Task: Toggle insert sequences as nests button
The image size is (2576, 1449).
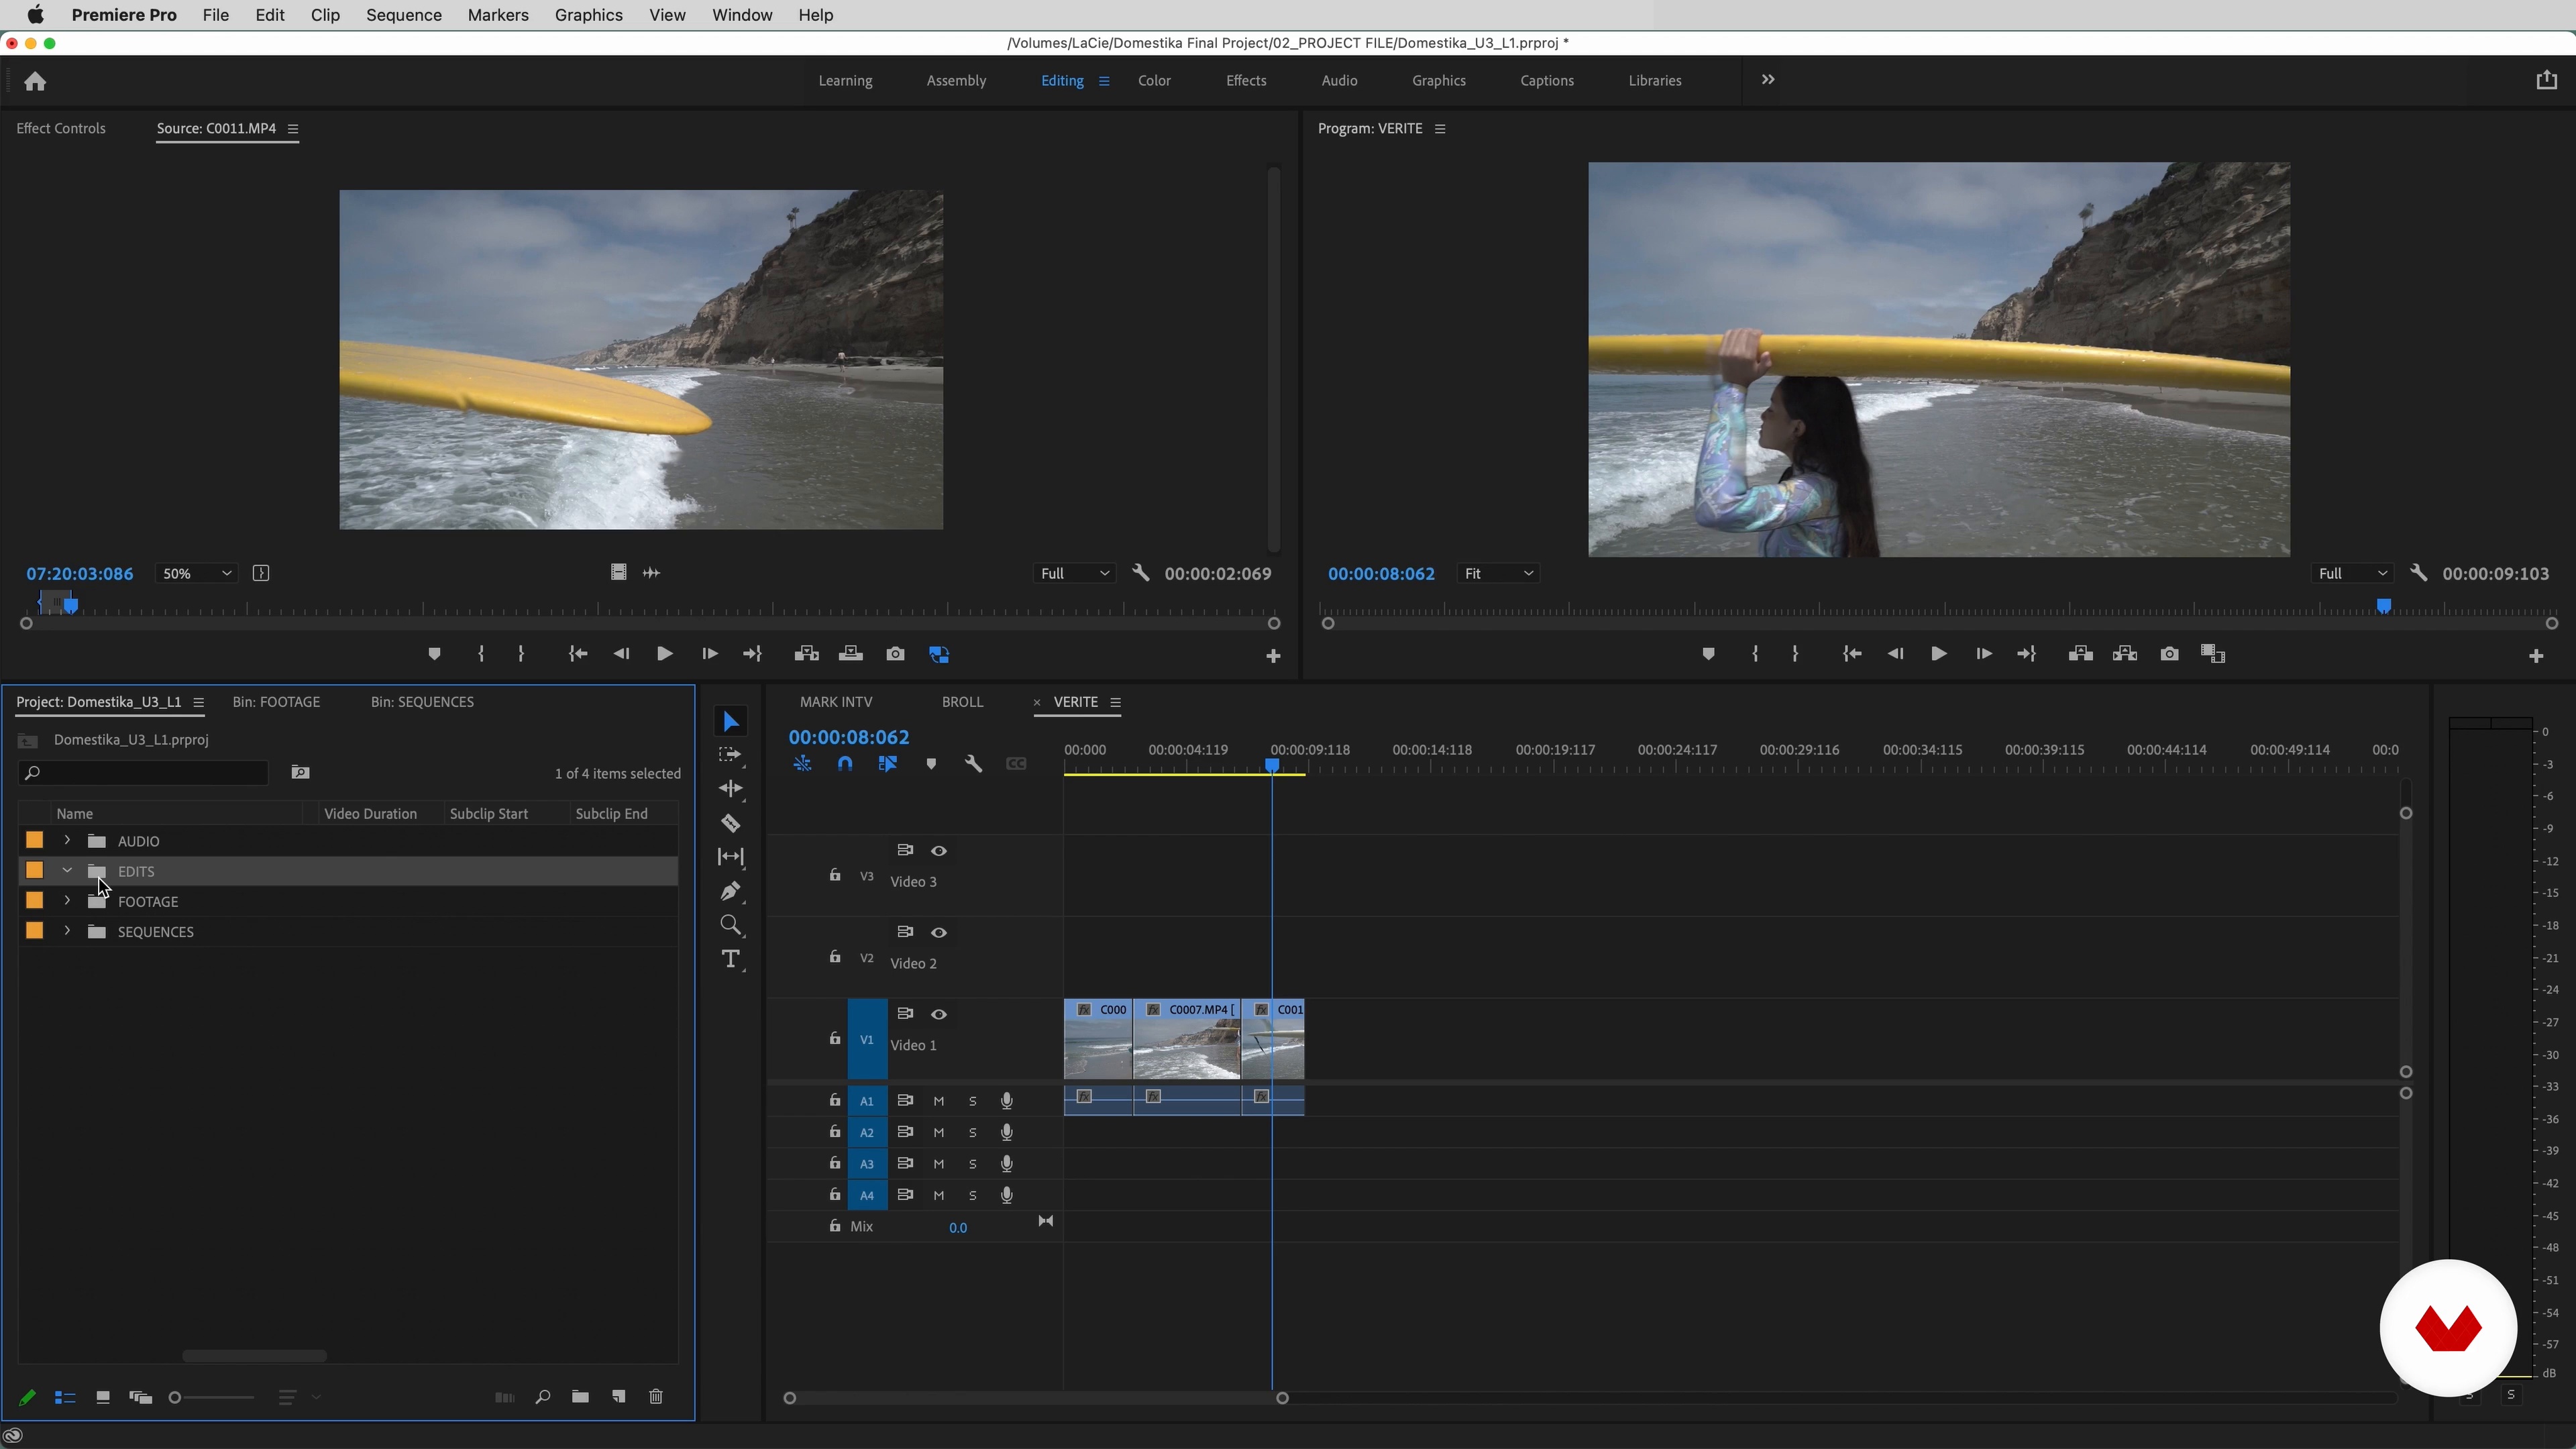Action: pos(802,764)
